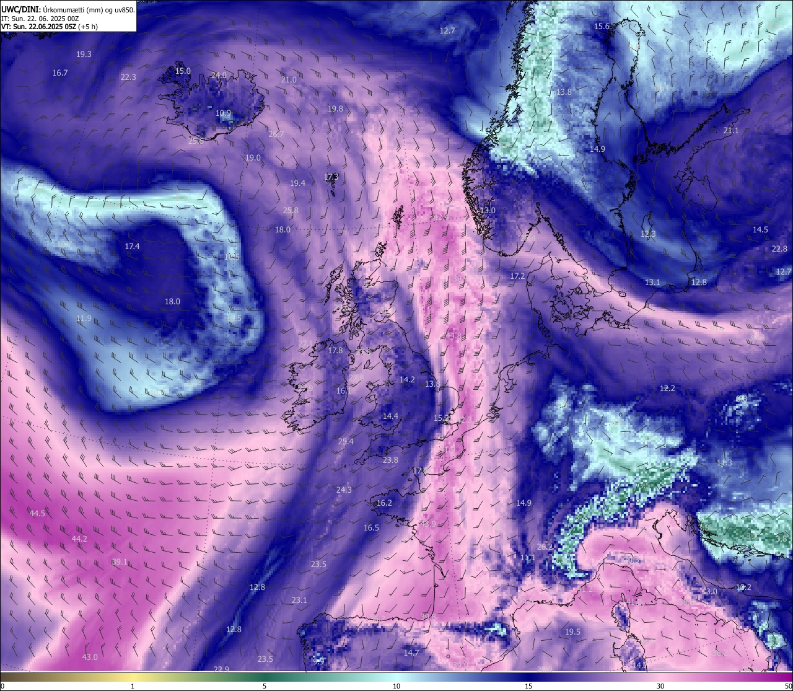Click the 'IT: Sun. 22. 06. 2025 00Z' line

click(40, 19)
